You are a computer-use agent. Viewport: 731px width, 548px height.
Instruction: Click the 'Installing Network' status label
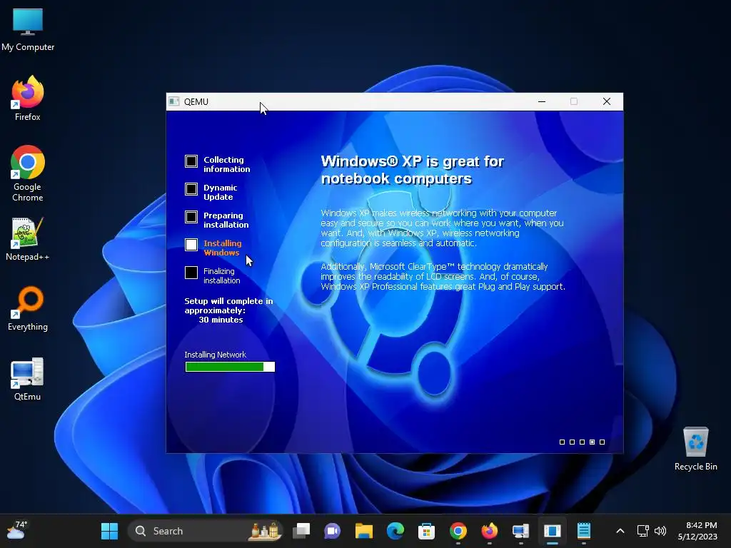tap(216, 355)
